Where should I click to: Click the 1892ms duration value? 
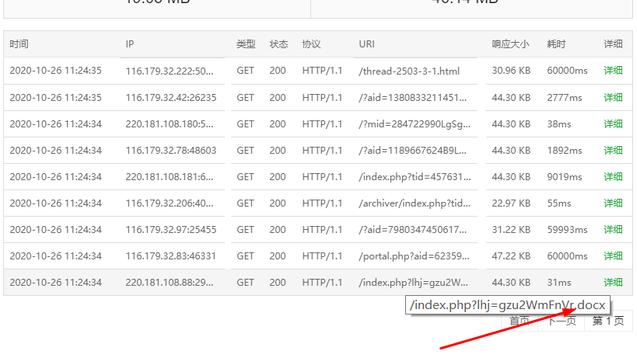565,150
